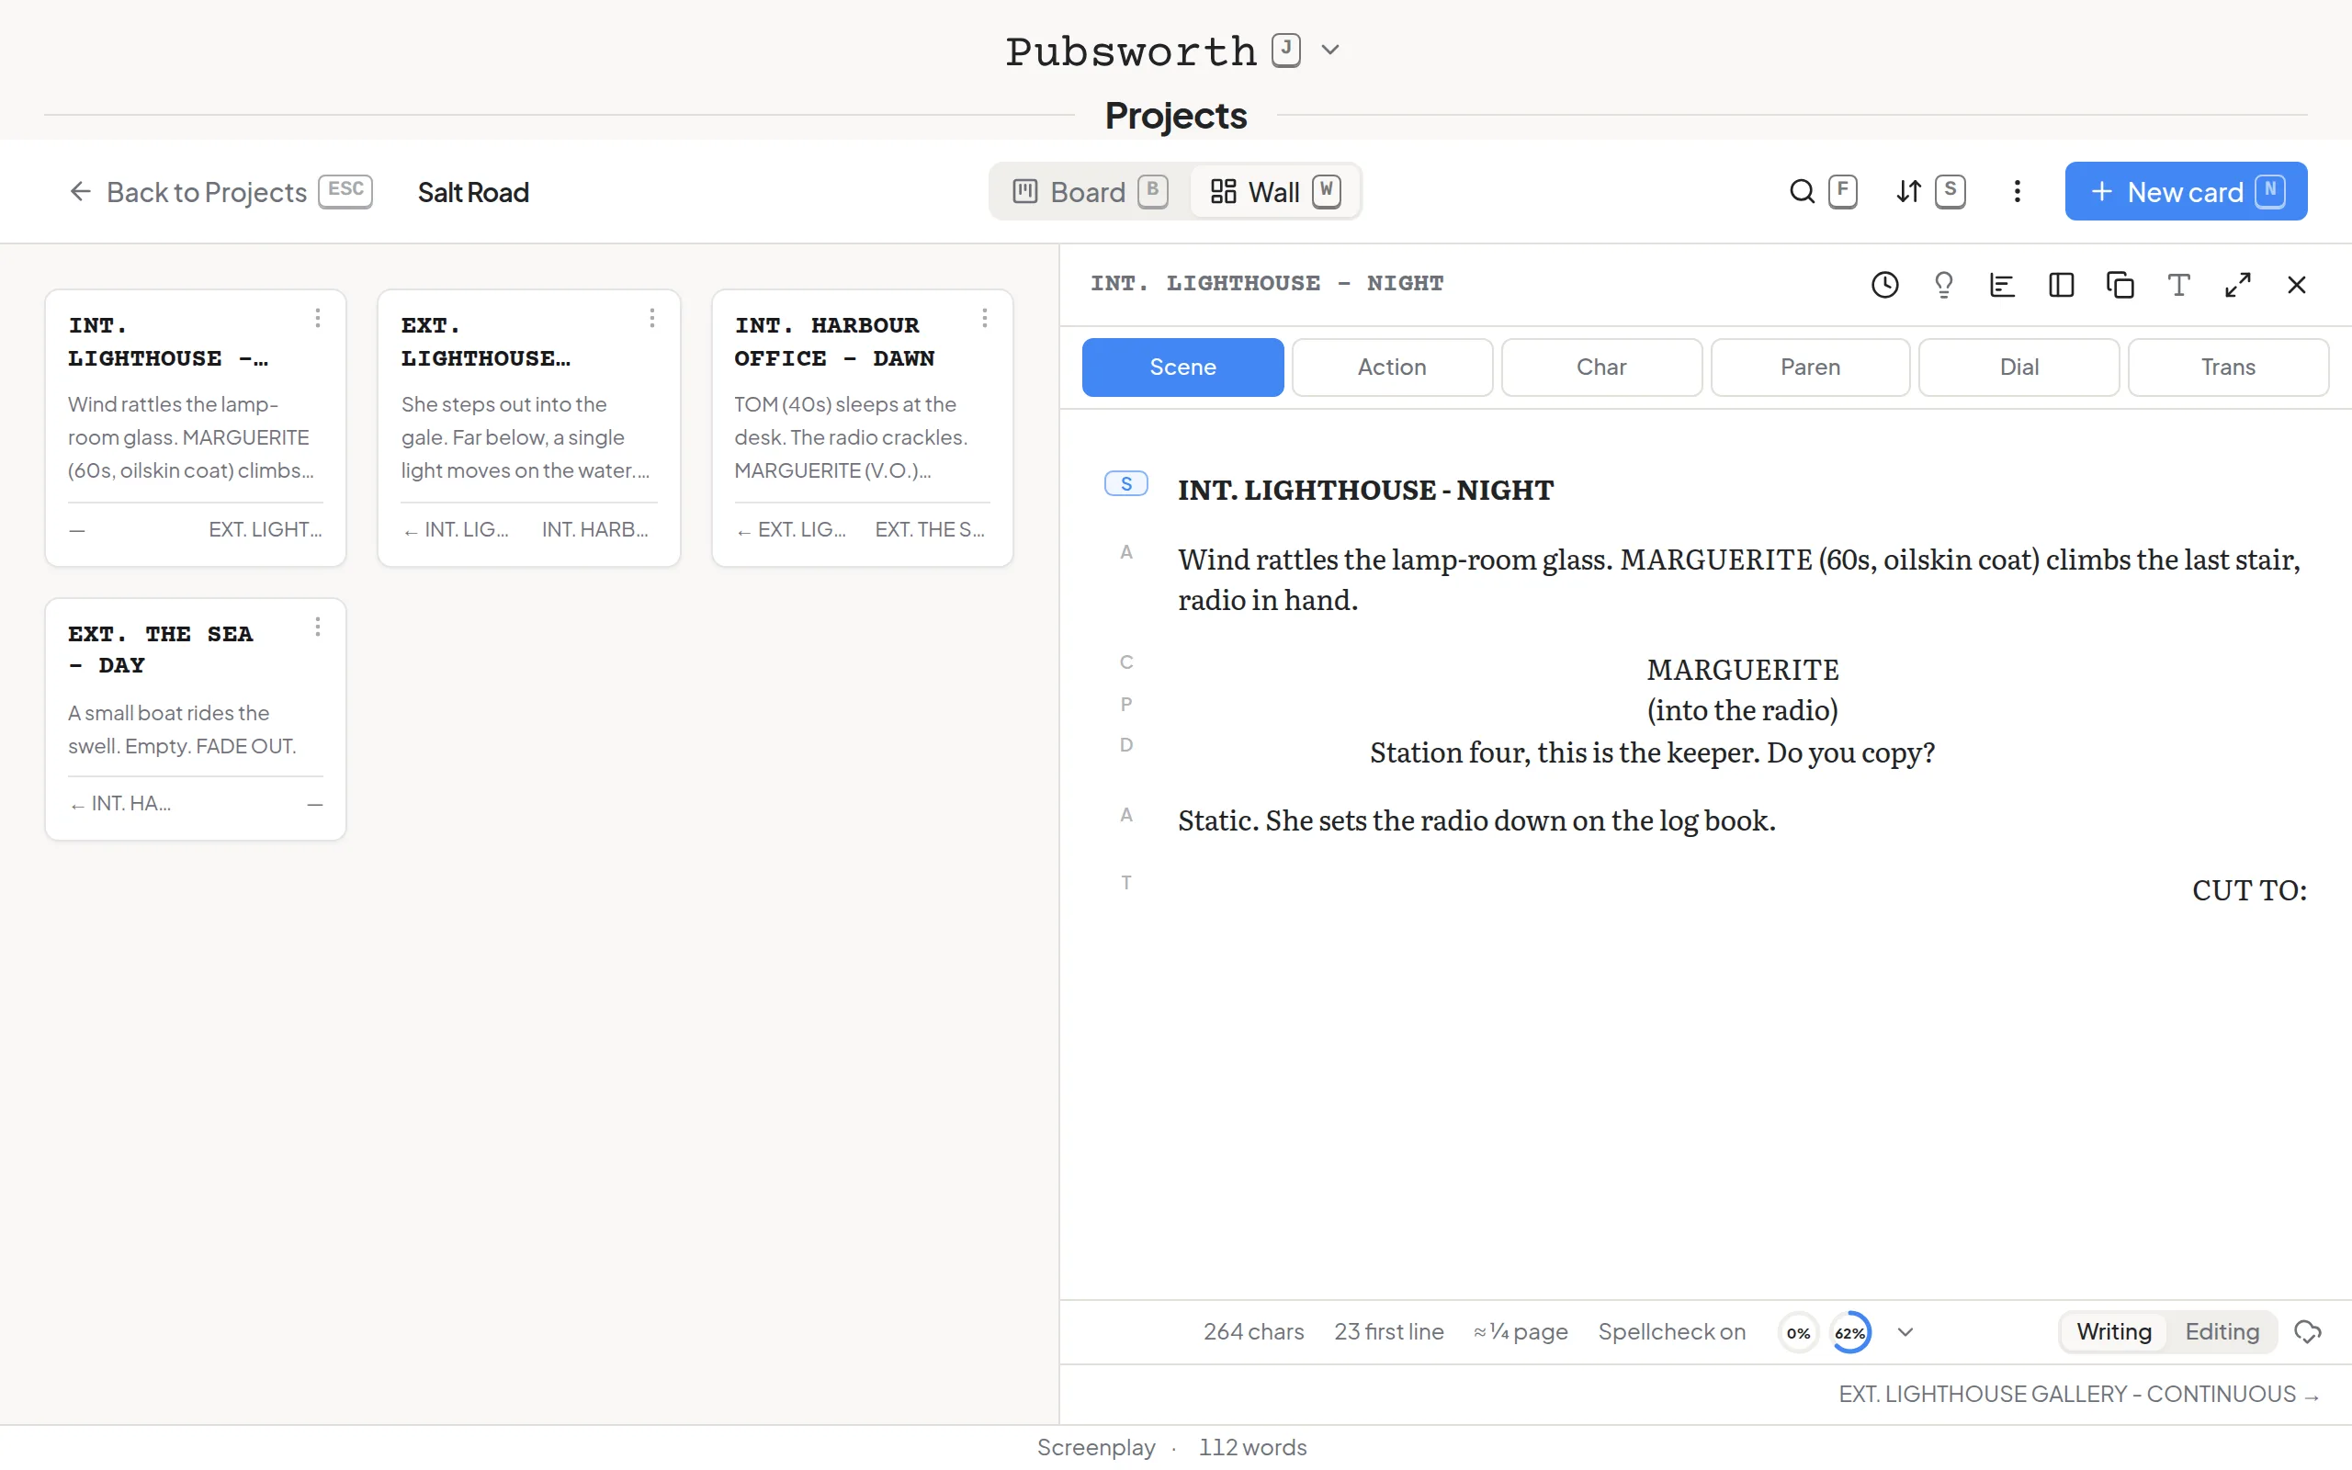Expand the editor to fullscreen
The height and width of the screenshot is (1470, 2352).
(2237, 285)
